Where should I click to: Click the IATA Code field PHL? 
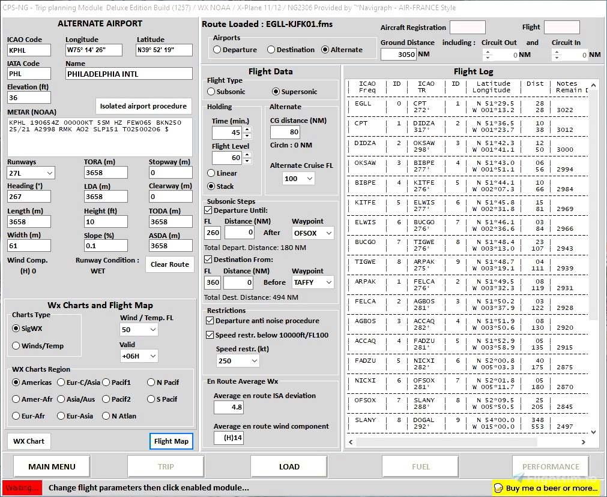(29, 74)
